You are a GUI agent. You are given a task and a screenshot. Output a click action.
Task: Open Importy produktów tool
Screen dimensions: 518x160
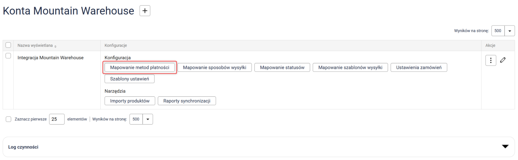tap(130, 101)
